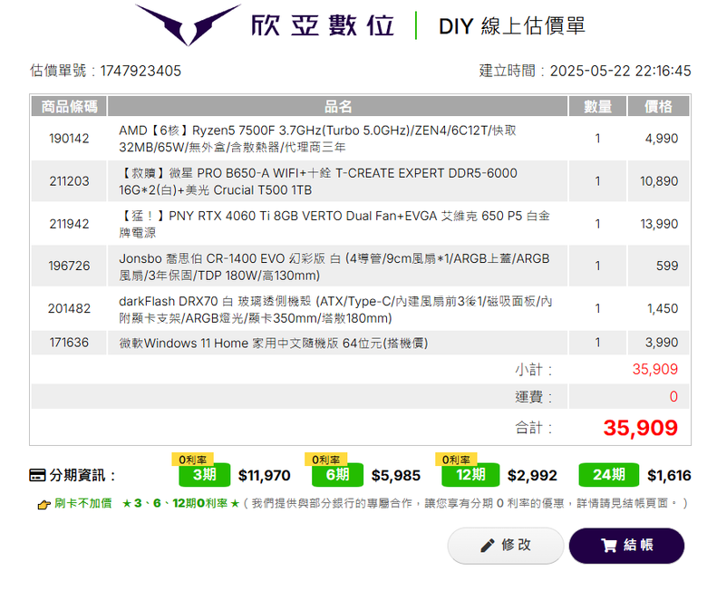
Task: Select the 24期 installment badge
Action: click(x=609, y=475)
